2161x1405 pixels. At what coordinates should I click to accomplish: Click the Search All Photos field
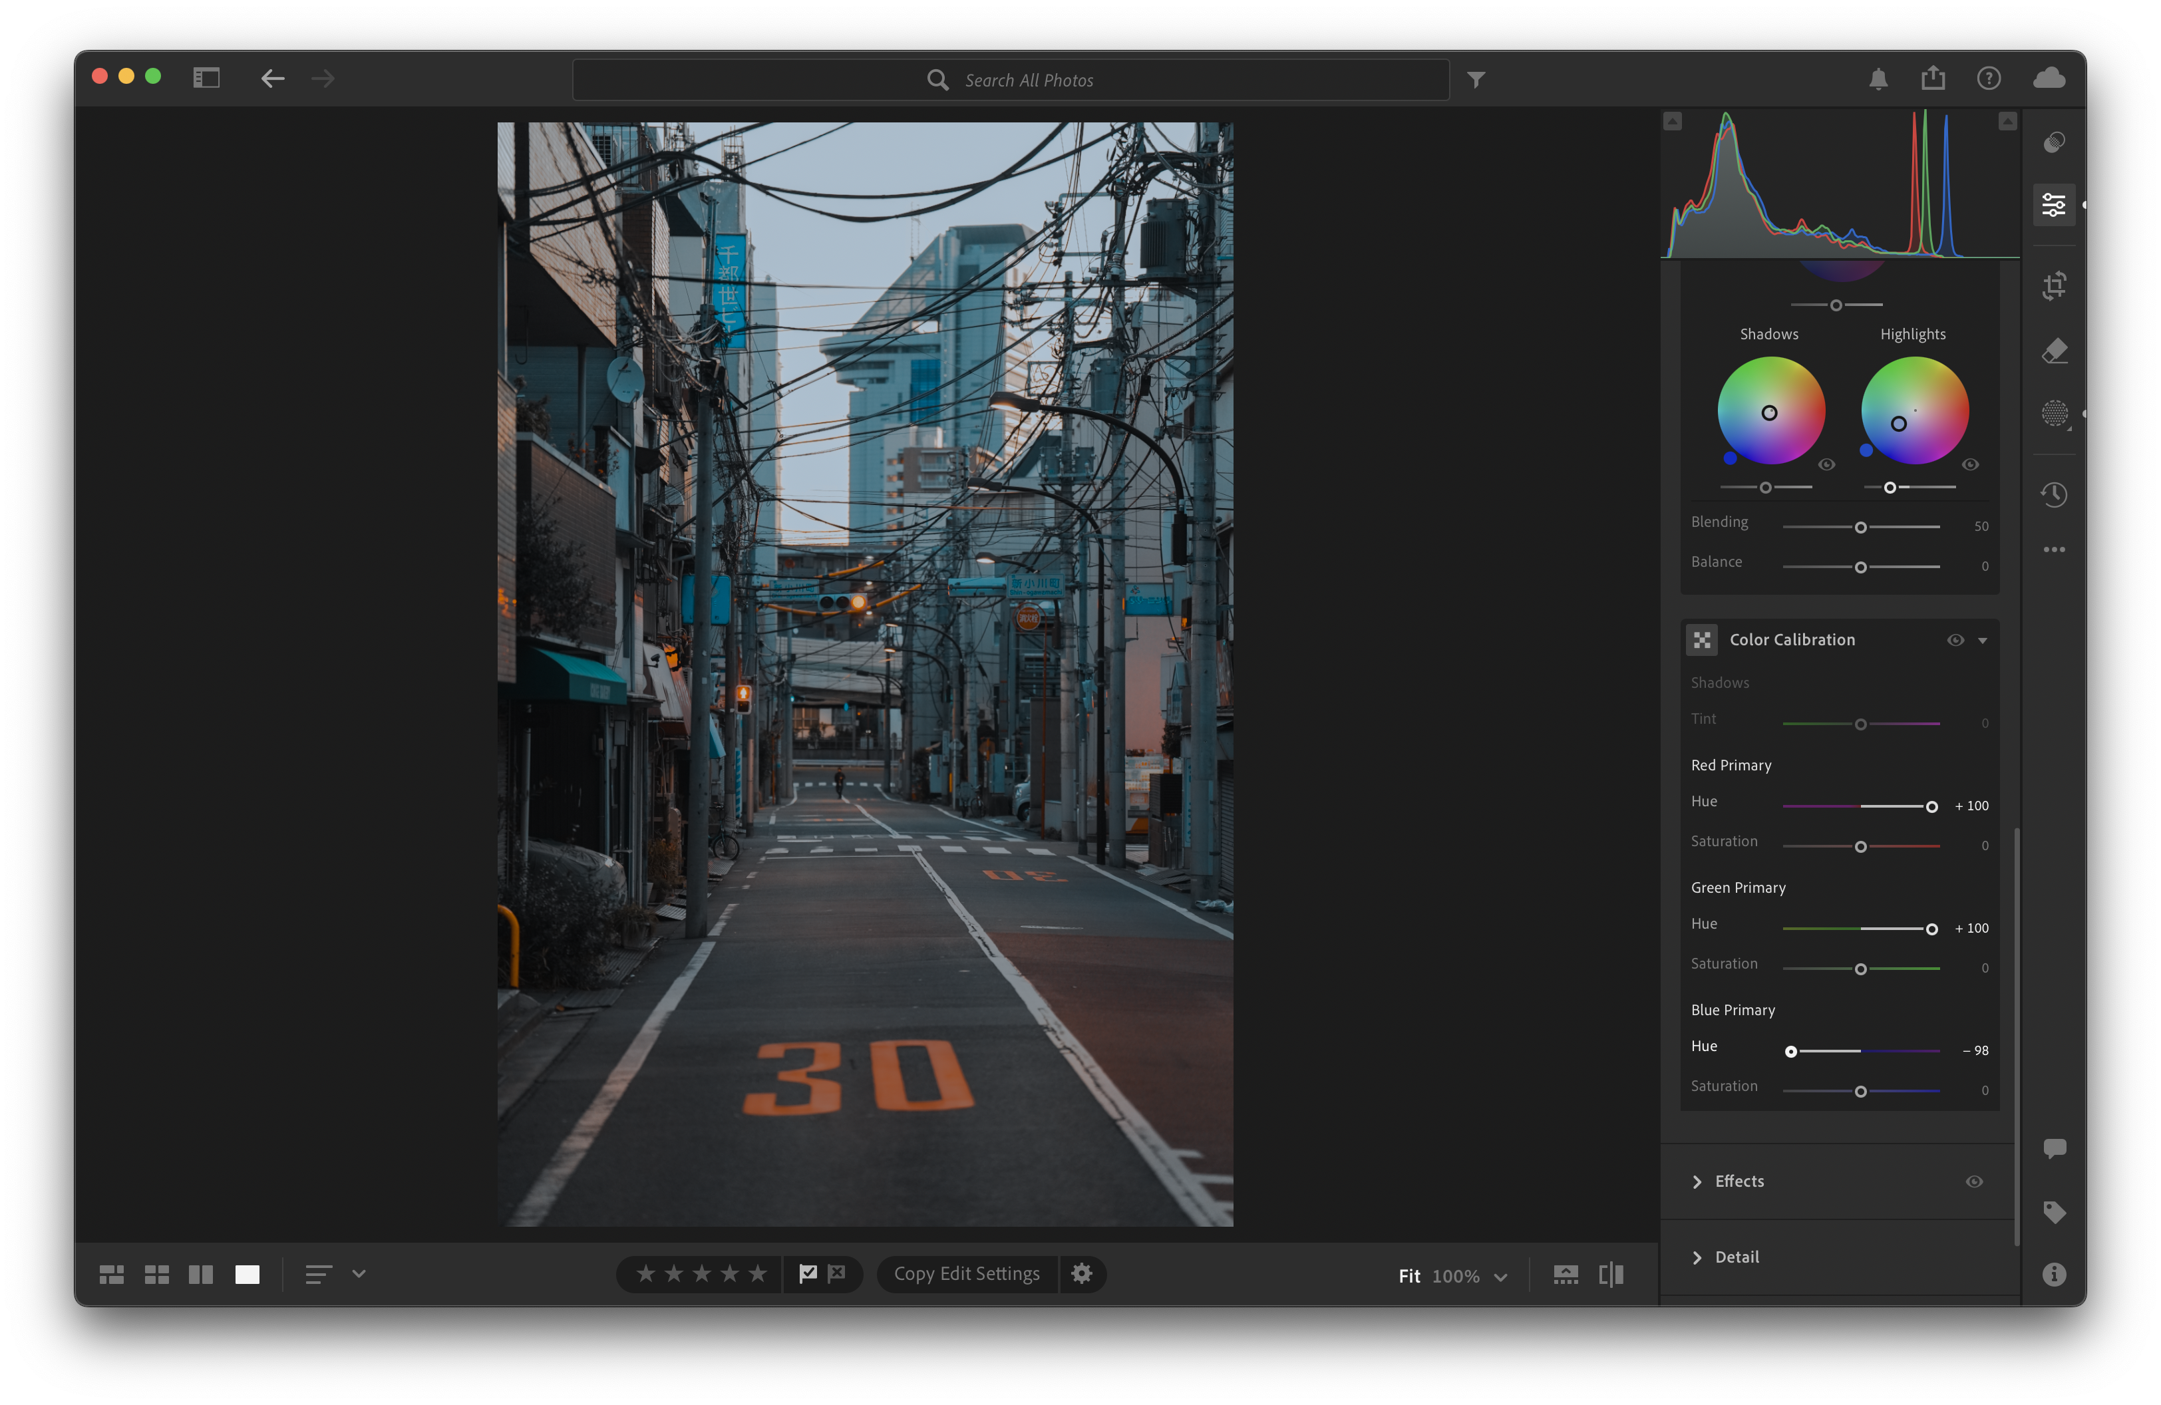pyautogui.click(x=1011, y=80)
